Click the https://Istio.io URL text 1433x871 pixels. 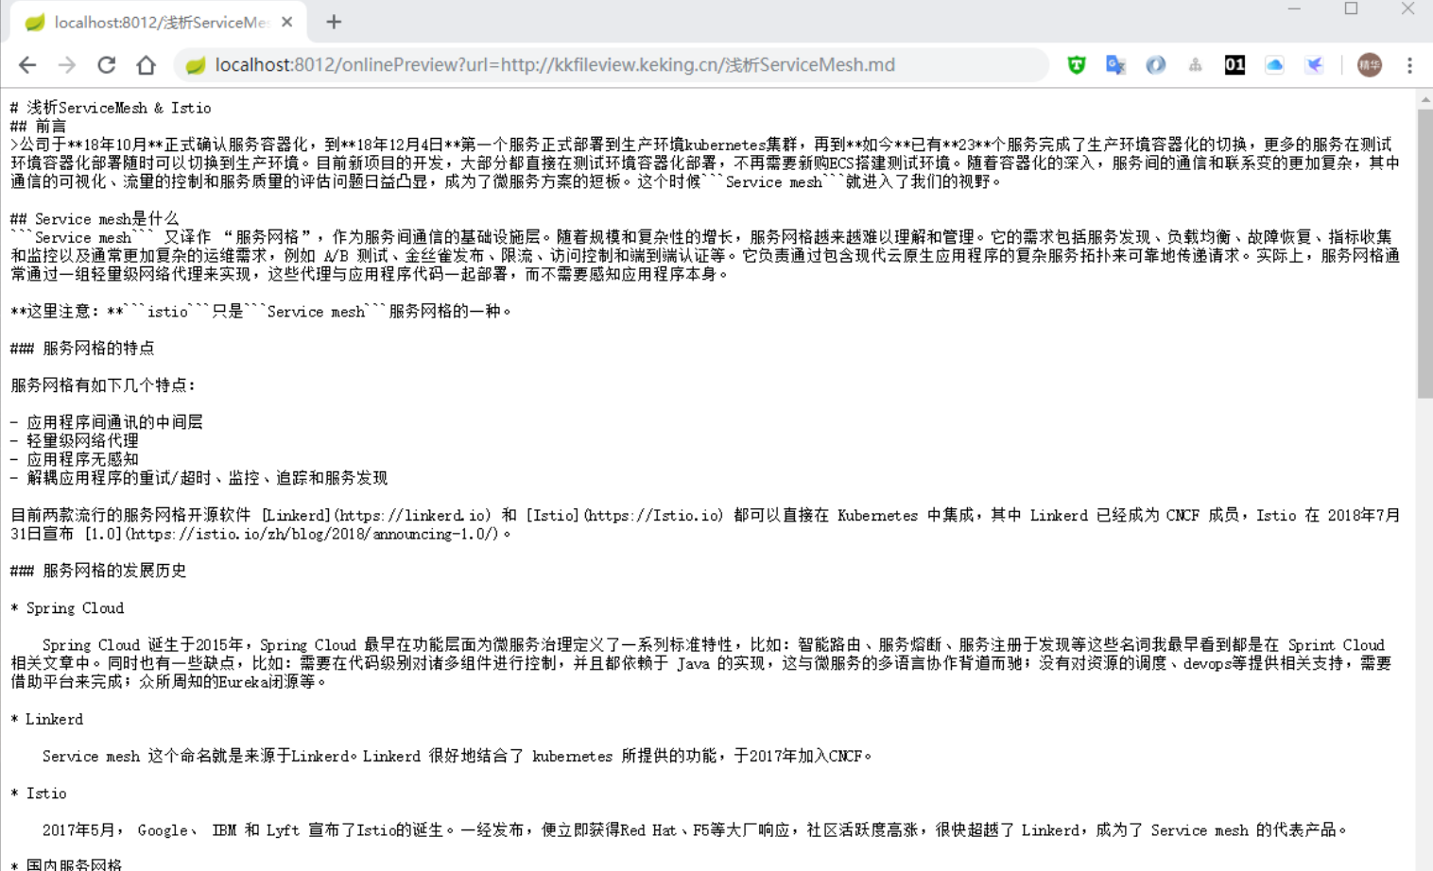[x=653, y=516]
